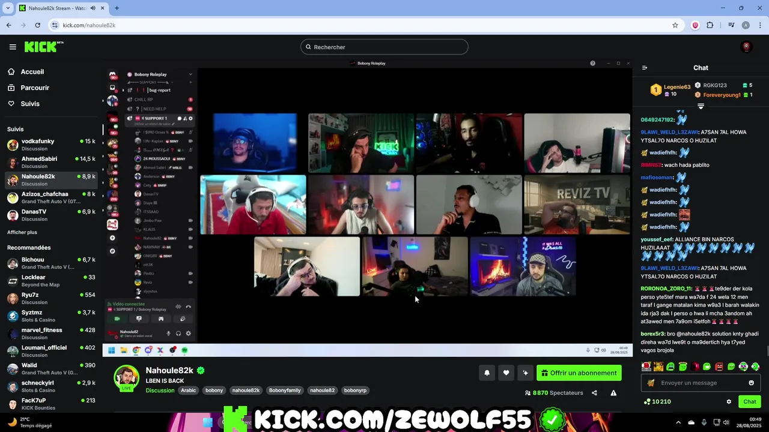
Task: Open the emoji picker in message box
Action: coord(751,383)
